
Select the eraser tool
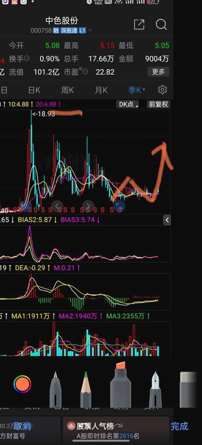tap(188, 389)
